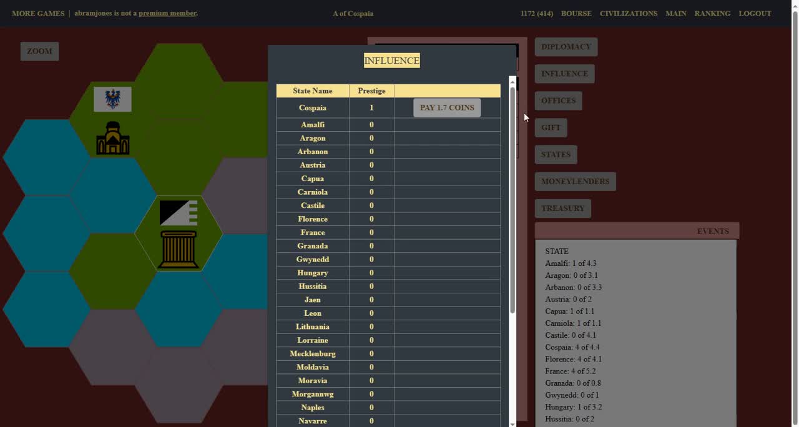Open the Gift panel
This screenshot has height=427, width=799.
[x=551, y=127]
